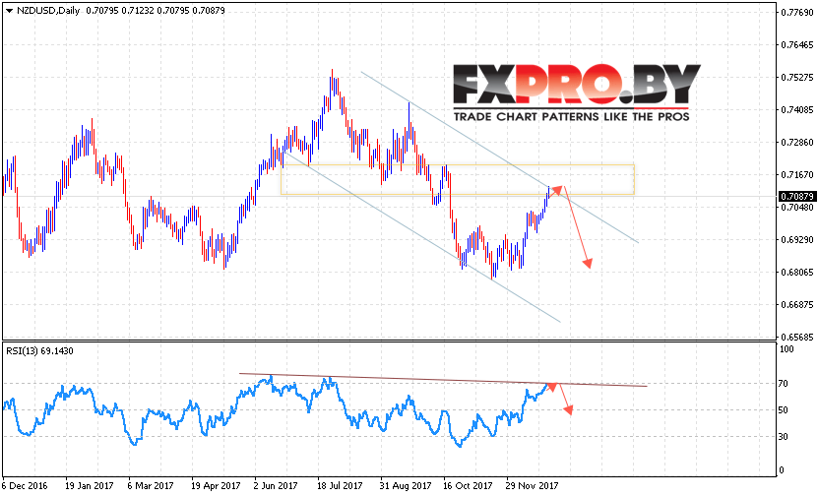Open the chart menu triangle beside NZDUSD,Daily
Image resolution: width=818 pixels, height=497 pixels.
(9, 11)
